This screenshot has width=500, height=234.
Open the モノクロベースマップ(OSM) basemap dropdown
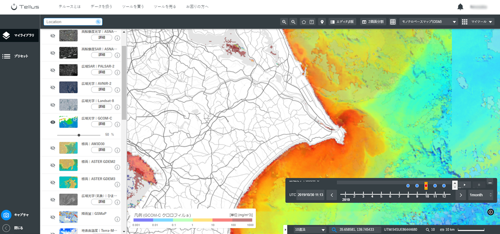point(429,22)
